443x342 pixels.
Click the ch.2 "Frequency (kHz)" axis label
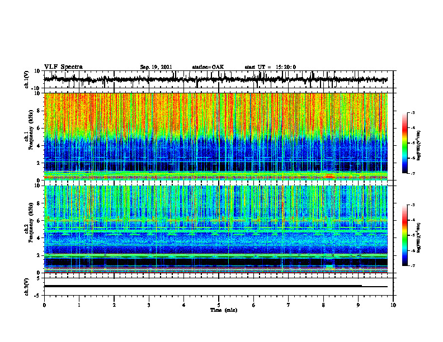click(30, 222)
